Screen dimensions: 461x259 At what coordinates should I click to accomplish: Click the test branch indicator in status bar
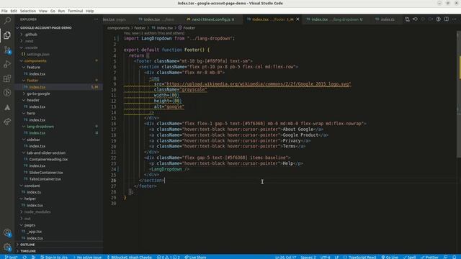(11, 257)
